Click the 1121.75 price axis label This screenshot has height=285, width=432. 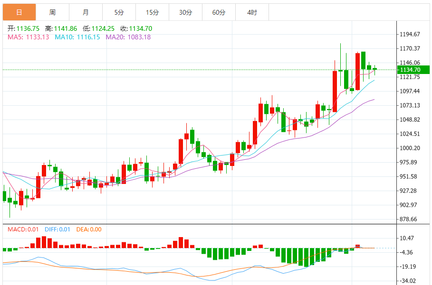[x=410, y=77]
